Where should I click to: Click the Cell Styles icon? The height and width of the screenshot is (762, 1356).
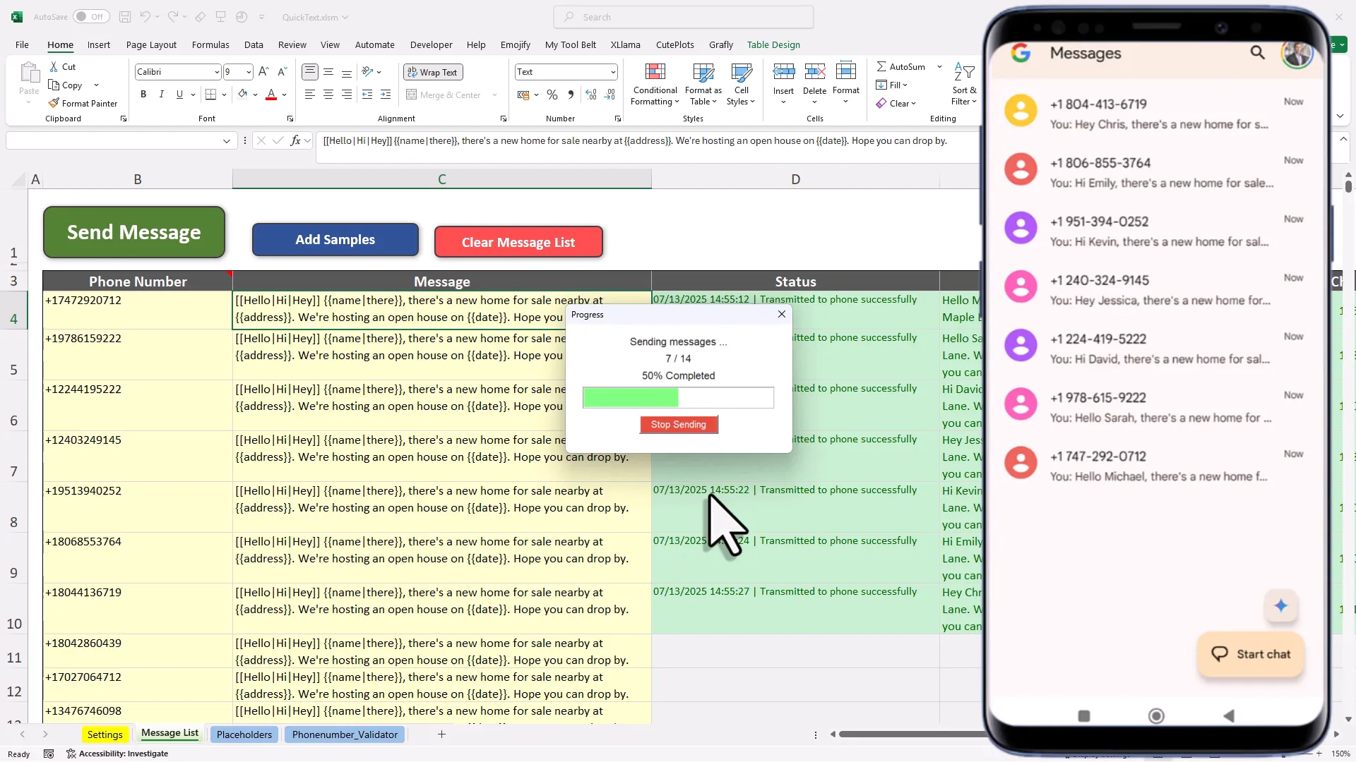[x=741, y=83]
